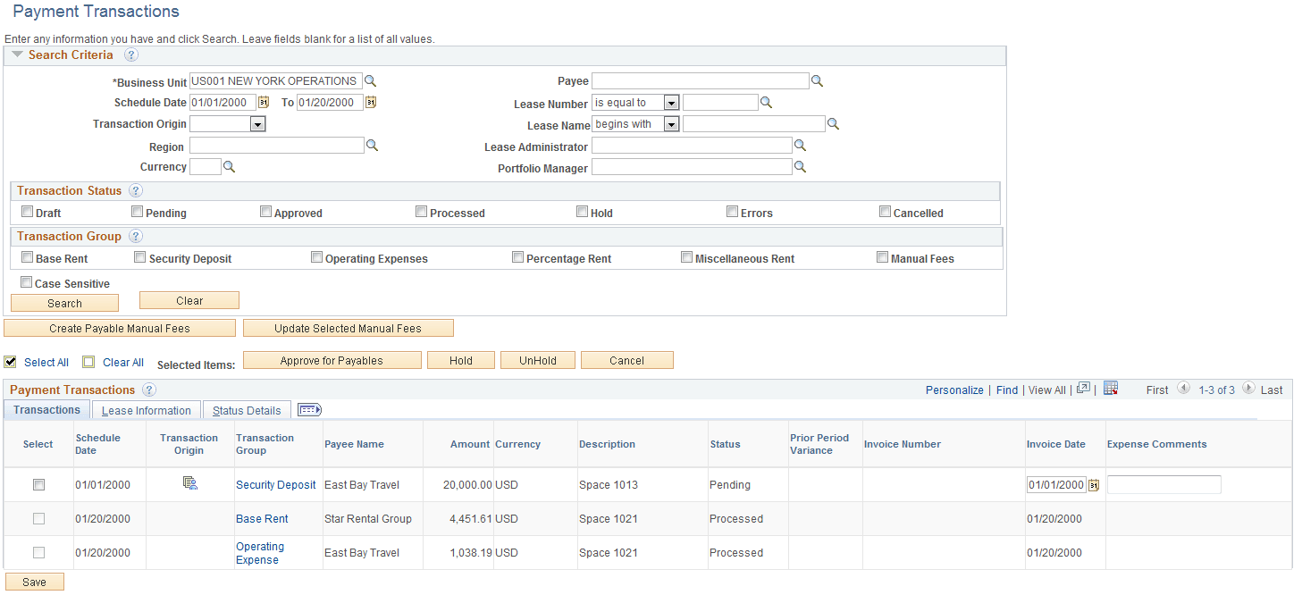
Task: Open the Business Unit lookup magnifier
Action: pos(370,80)
